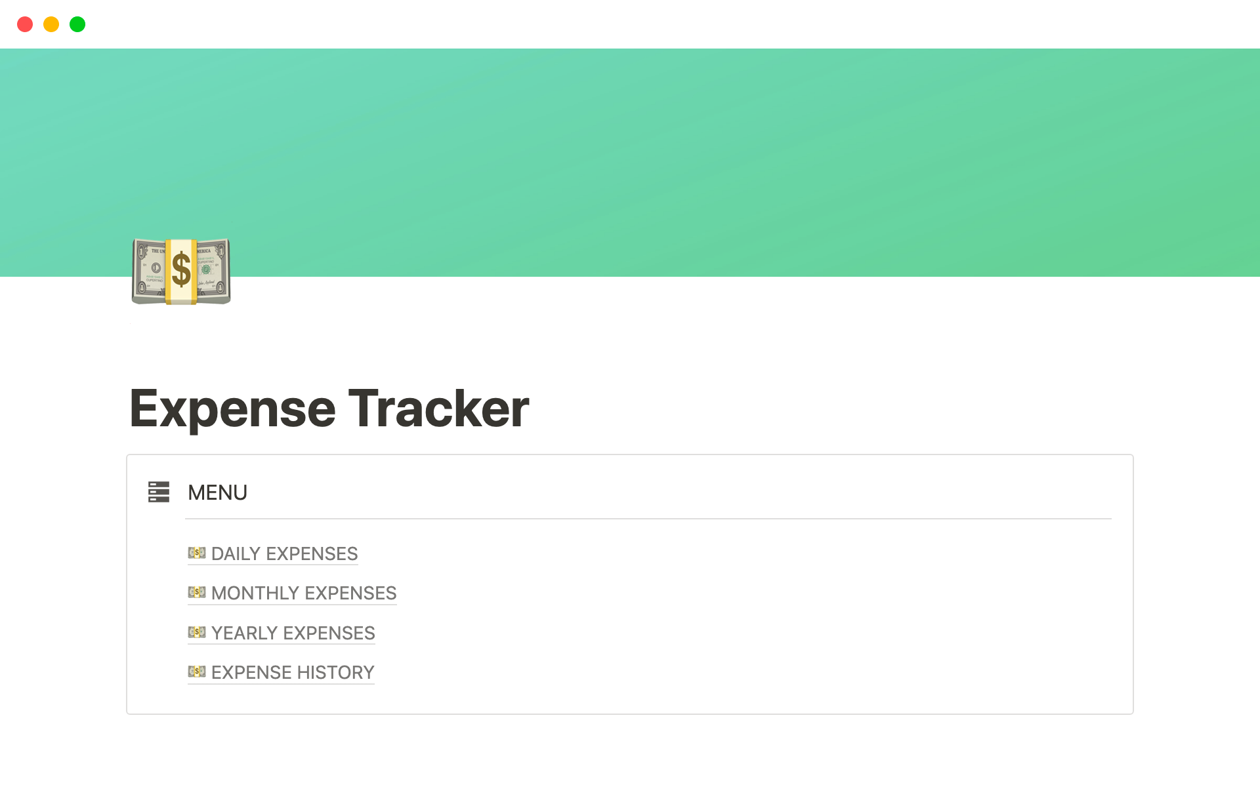Click the list icon beside MENU
This screenshot has width=1260, height=787.
(x=159, y=492)
